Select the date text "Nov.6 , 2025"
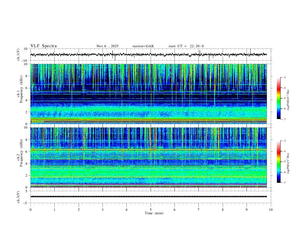Image resolution: width=305 pixels, height=235 pixels. [x=107, y=46]
